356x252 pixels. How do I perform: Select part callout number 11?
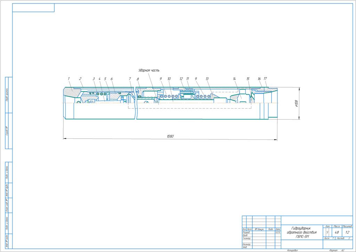click(187, 79)
